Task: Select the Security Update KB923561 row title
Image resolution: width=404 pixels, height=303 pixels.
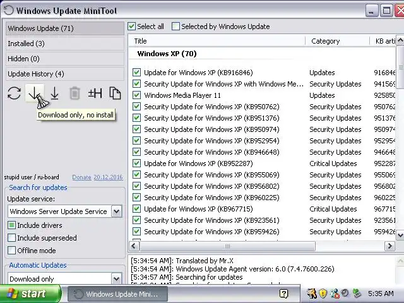Action: 211,220
